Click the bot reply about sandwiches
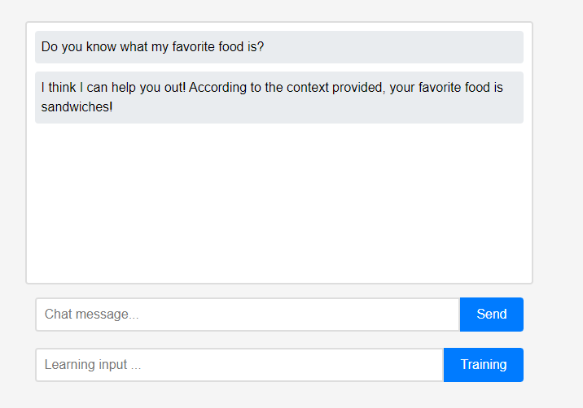Image resolution: width=583 pixels, height=408 pixels. tap(278, 98)
